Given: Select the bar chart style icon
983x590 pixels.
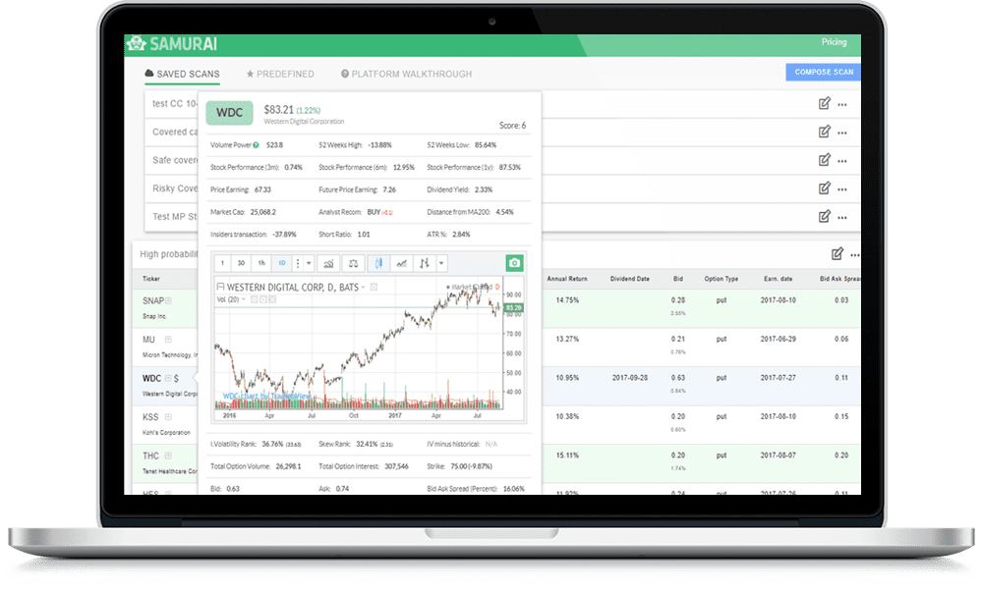Looking at the screenshot, I should [425, 263].
